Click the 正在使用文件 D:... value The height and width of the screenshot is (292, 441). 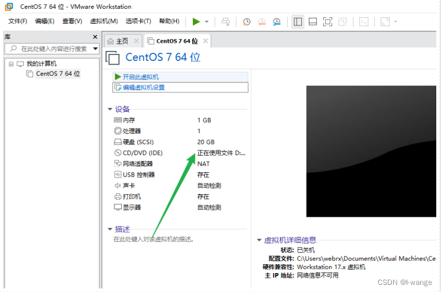click(221, 153)
